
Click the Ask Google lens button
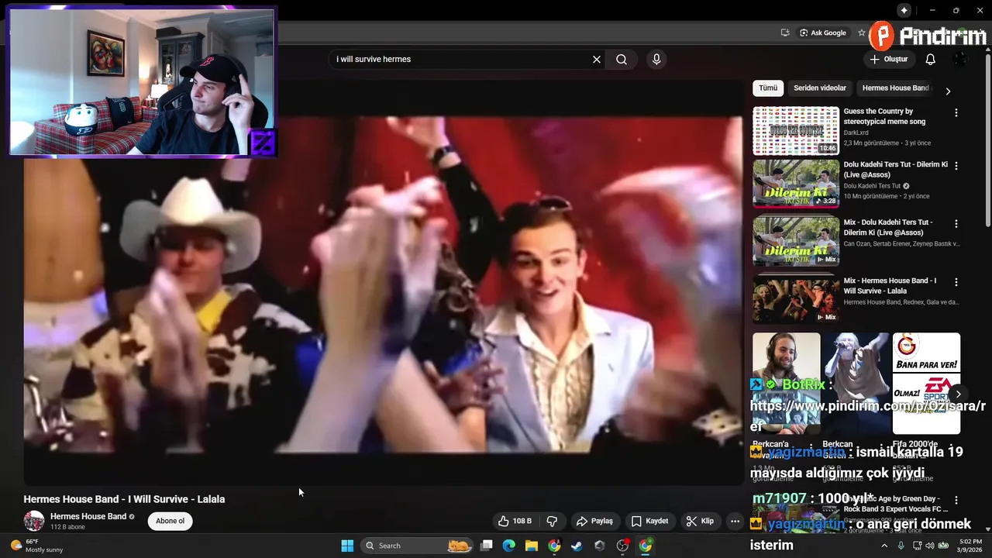pos(823,33)
